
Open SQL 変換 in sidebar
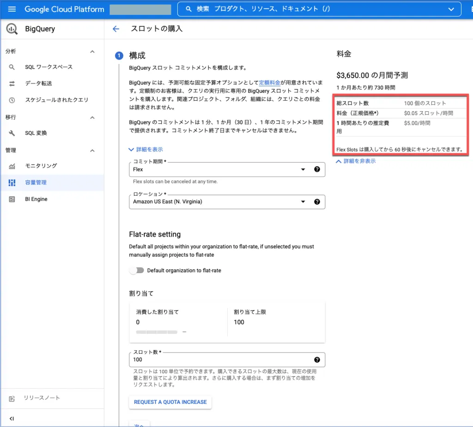point(36,133)
